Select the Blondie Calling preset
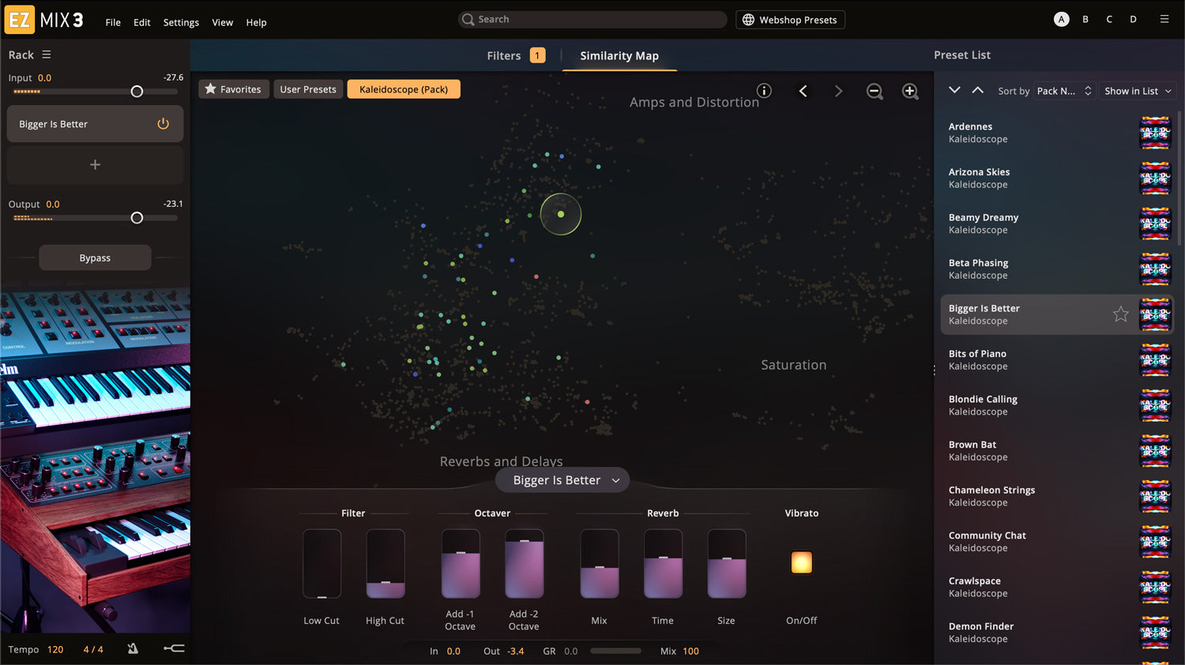The image size is (1185, 665). [1056, 405]
